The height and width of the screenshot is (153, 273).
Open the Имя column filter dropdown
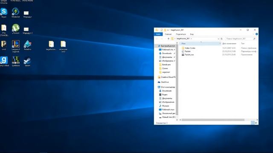[220, 43]
